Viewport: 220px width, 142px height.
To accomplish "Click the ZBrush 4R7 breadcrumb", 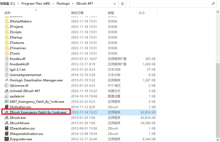I will pyautogui.click(x=85, y=4).
